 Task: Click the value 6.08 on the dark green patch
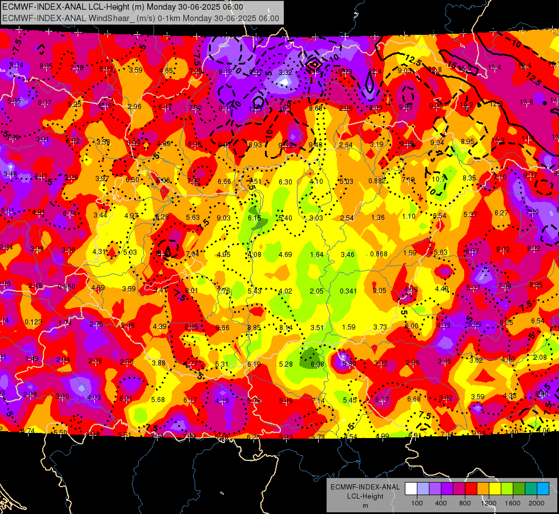[317, 364]
